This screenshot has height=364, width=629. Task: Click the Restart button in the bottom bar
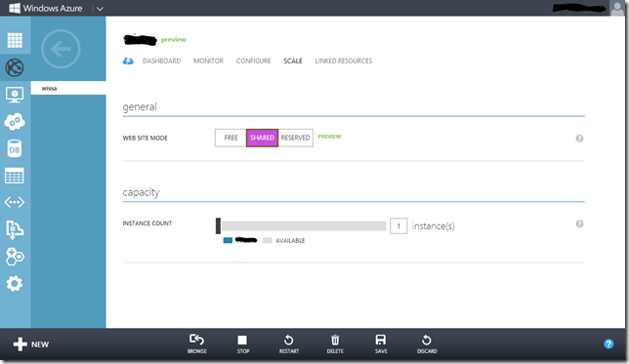289,344
